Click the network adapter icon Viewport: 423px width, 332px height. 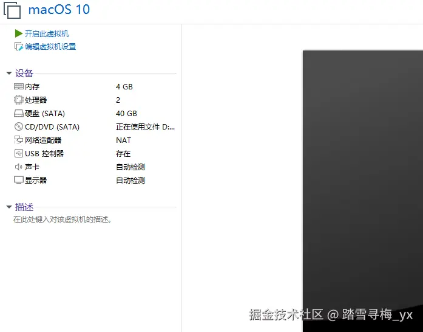pos(19,140)
